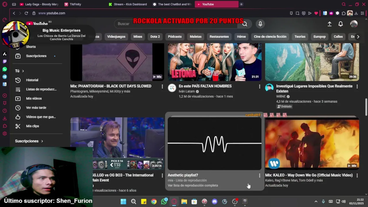Go back with the browser back arrow
This screenshot has width=368, height=207.
pyautogui.click(x=14, y=13)
